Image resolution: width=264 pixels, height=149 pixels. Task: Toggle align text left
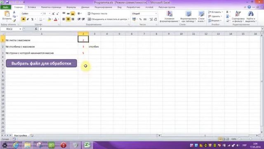64,19
